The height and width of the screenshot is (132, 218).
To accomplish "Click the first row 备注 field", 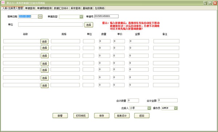I will click(166, 41).
